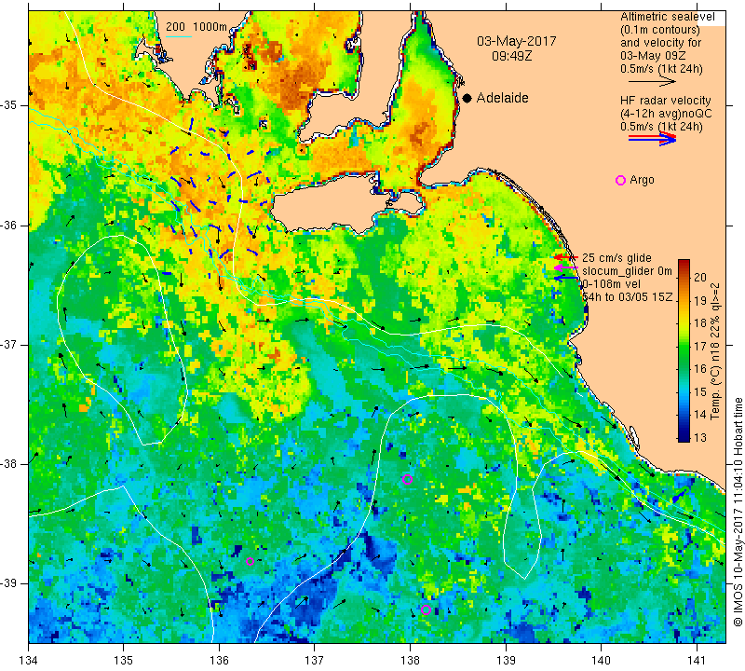Click the longitude tick label 138
745x671 pixels.
(x=410, y=660)
